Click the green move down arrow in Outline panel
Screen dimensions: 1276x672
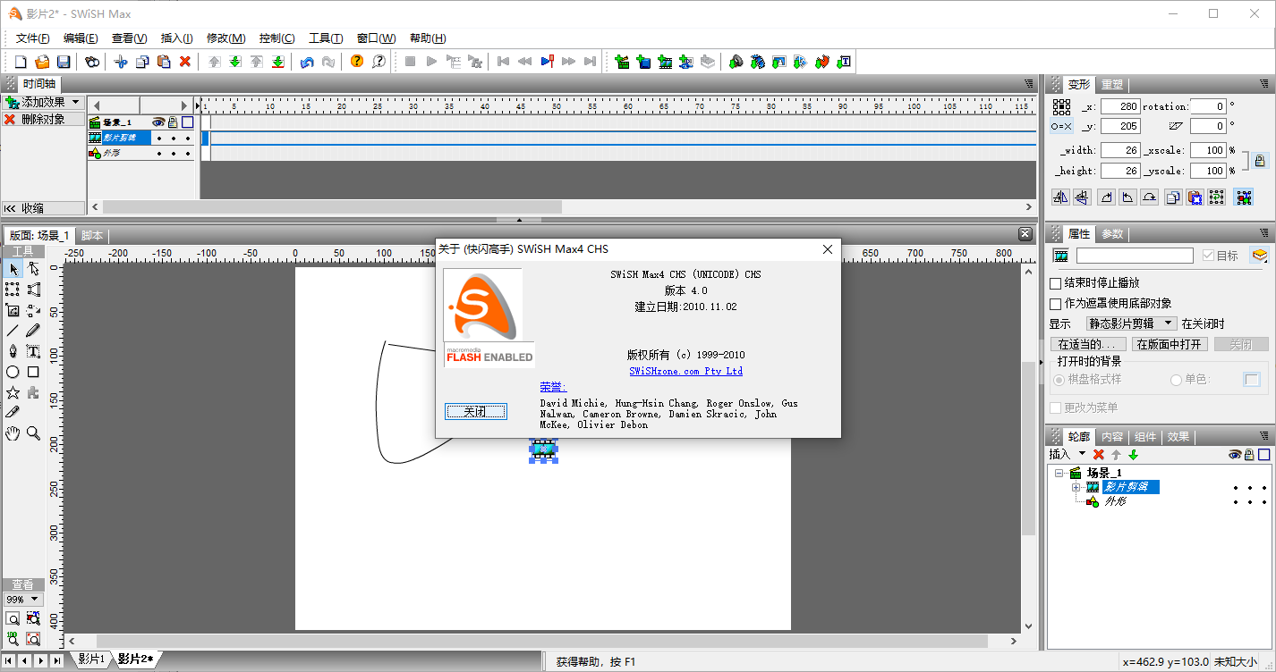pos(1133,455)
